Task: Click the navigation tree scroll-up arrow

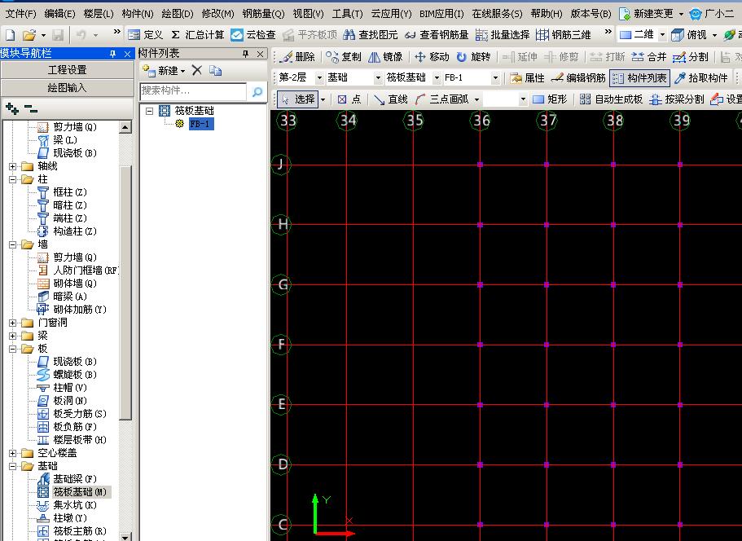Action: point(125,127)
